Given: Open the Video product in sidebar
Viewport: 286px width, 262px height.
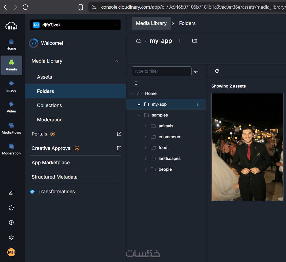Looking at the screenshot, I should click(11, 107).
